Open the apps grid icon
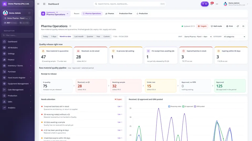 44,4
